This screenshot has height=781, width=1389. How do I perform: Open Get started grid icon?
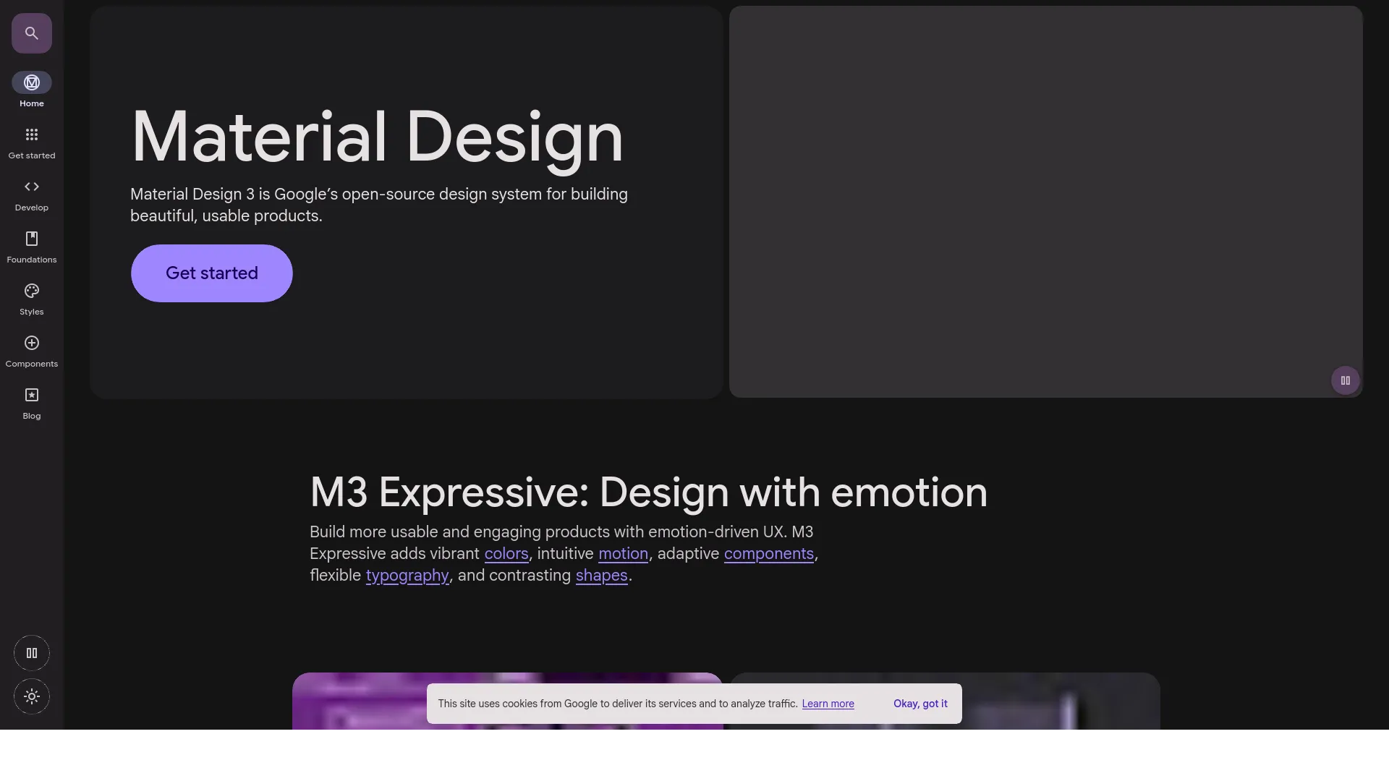pyautogui.click(x=32, y=135)
